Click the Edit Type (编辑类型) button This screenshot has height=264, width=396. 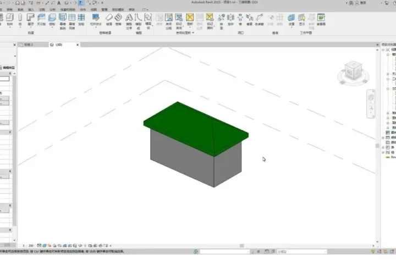pyautogui.click(x=8, y=68)
